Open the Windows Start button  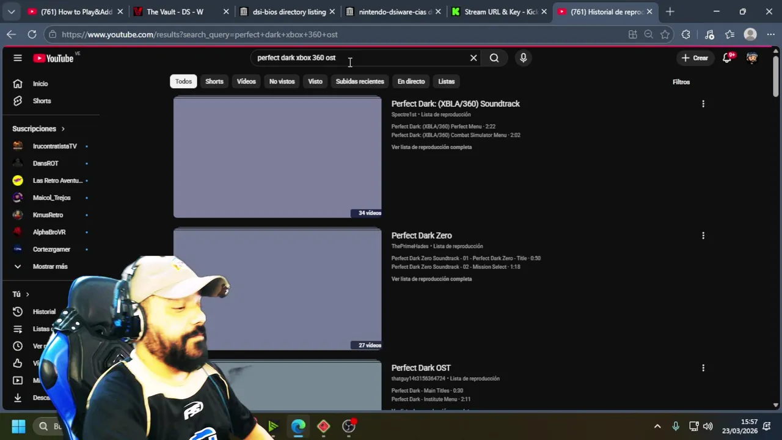18,426
